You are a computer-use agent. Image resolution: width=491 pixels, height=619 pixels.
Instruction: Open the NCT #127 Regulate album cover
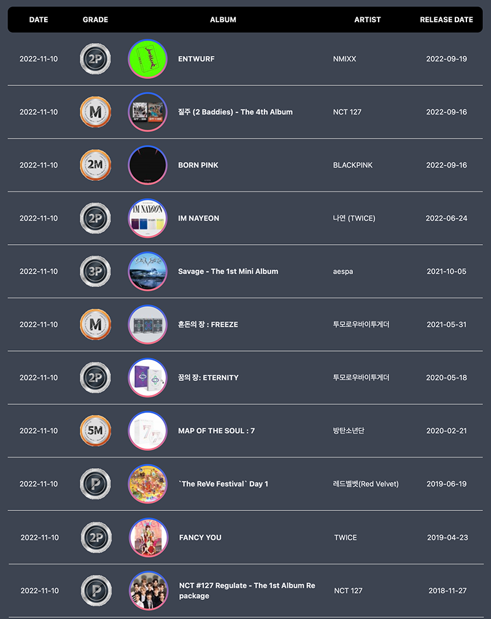(149, 591)
